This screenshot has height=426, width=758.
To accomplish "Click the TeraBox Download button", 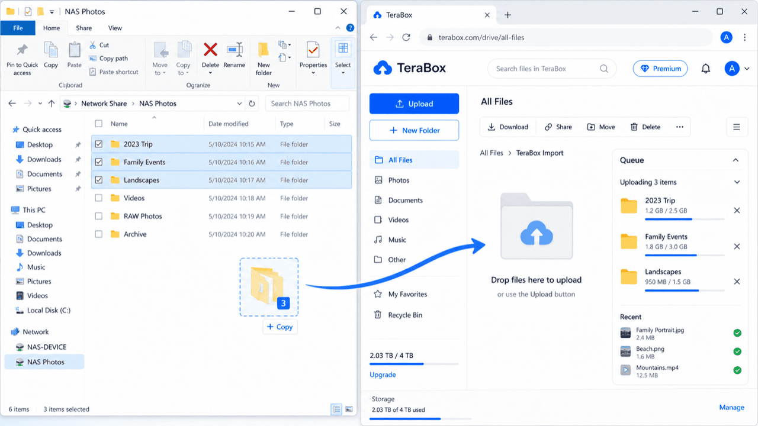I will [508, 127].
